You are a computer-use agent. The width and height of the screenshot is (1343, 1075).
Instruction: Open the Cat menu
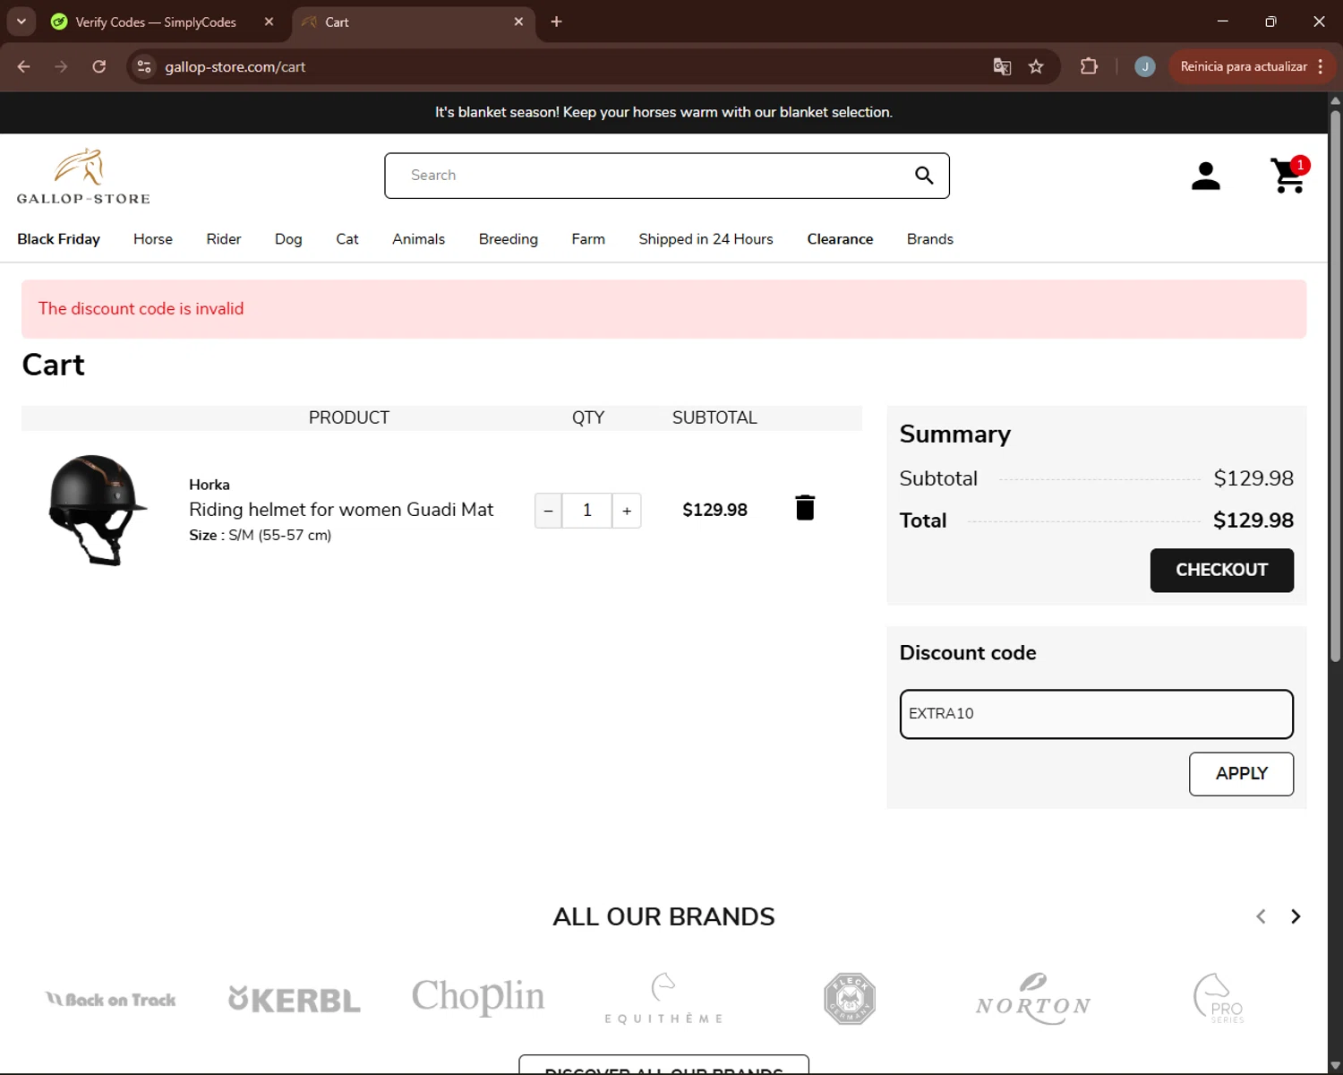click(347, 239)
